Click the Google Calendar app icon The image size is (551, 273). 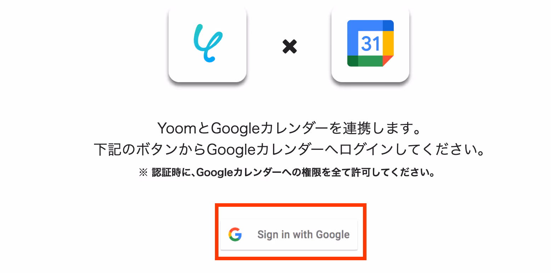point(370,43)
